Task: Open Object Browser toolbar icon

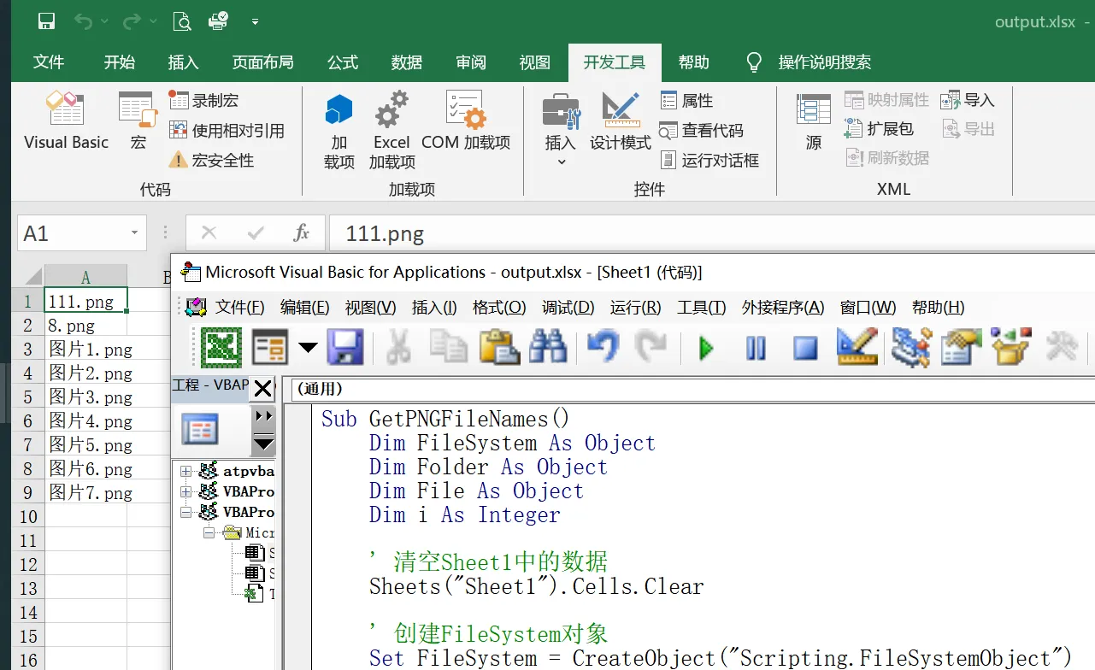Action: tap(1010, 348)
